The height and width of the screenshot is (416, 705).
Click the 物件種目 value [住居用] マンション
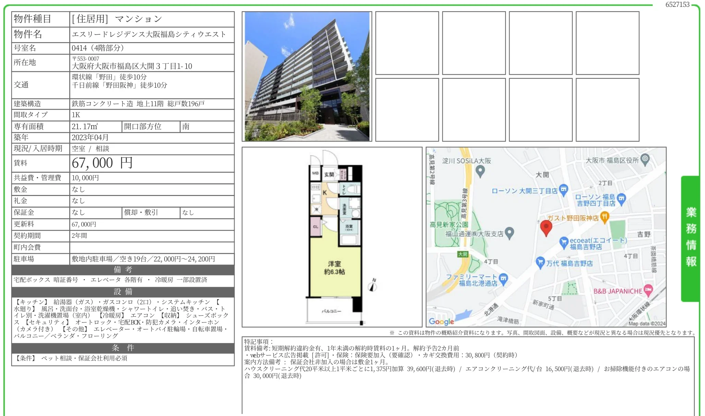pos(117,19)
